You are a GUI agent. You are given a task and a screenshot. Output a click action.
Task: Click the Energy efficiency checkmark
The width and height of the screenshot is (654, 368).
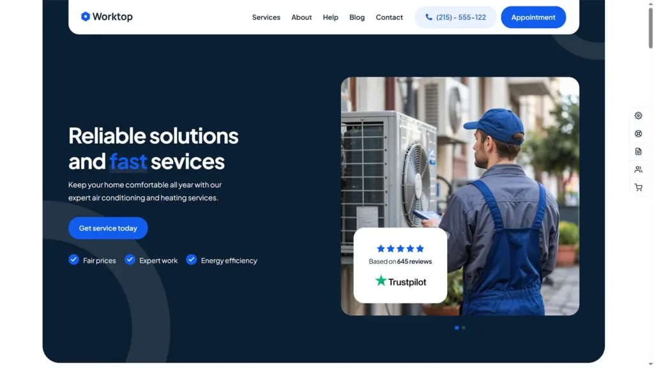coord(191,259)
